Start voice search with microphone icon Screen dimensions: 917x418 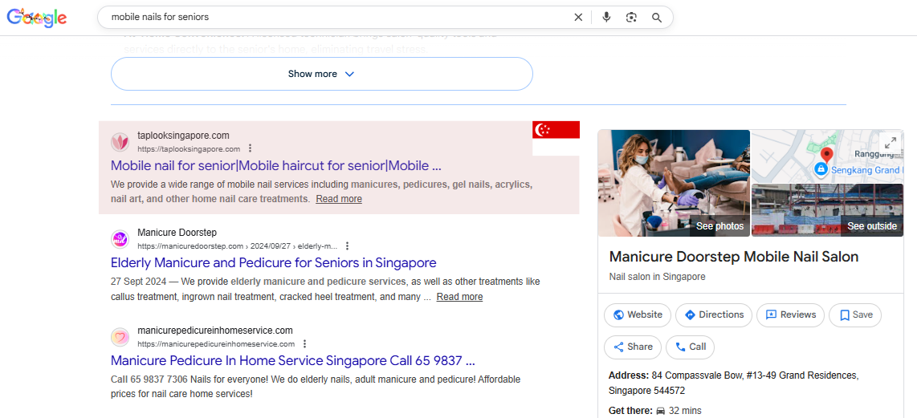[606, 18]
